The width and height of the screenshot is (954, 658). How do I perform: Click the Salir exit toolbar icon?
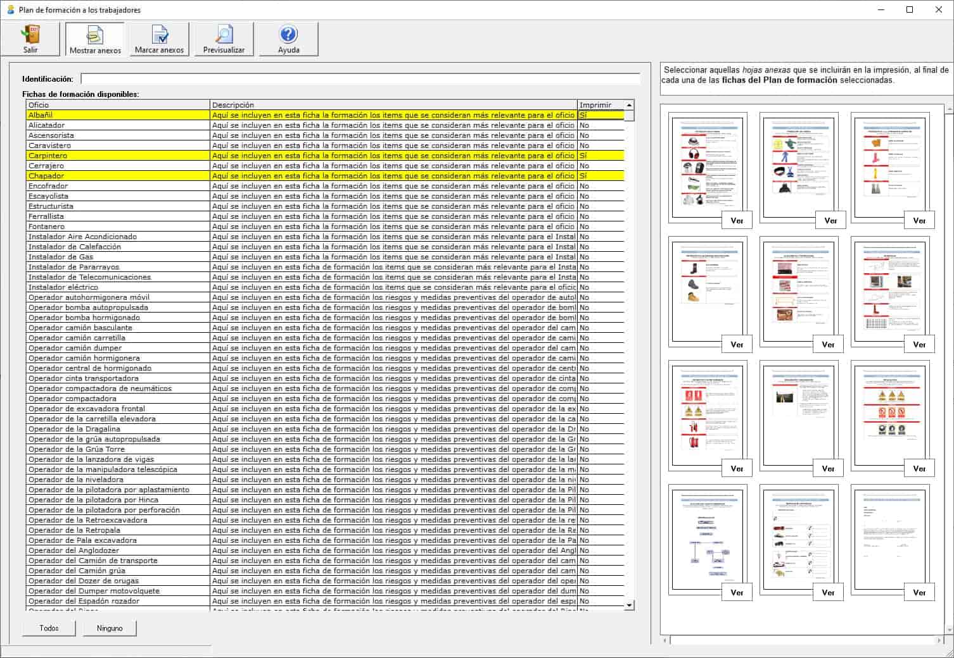point(30,39)
